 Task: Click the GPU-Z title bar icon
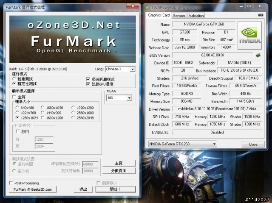(x=147, y=8)
